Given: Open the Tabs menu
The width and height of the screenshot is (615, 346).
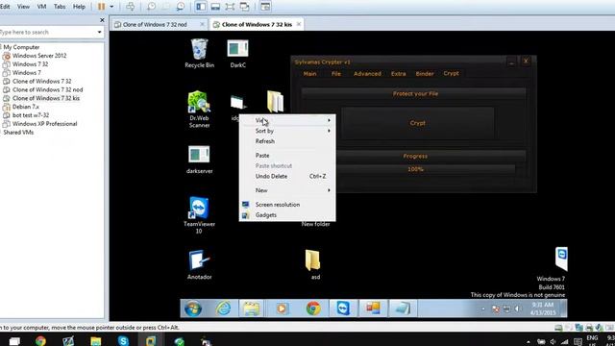Looking at the screenshot, I should 60,7.
